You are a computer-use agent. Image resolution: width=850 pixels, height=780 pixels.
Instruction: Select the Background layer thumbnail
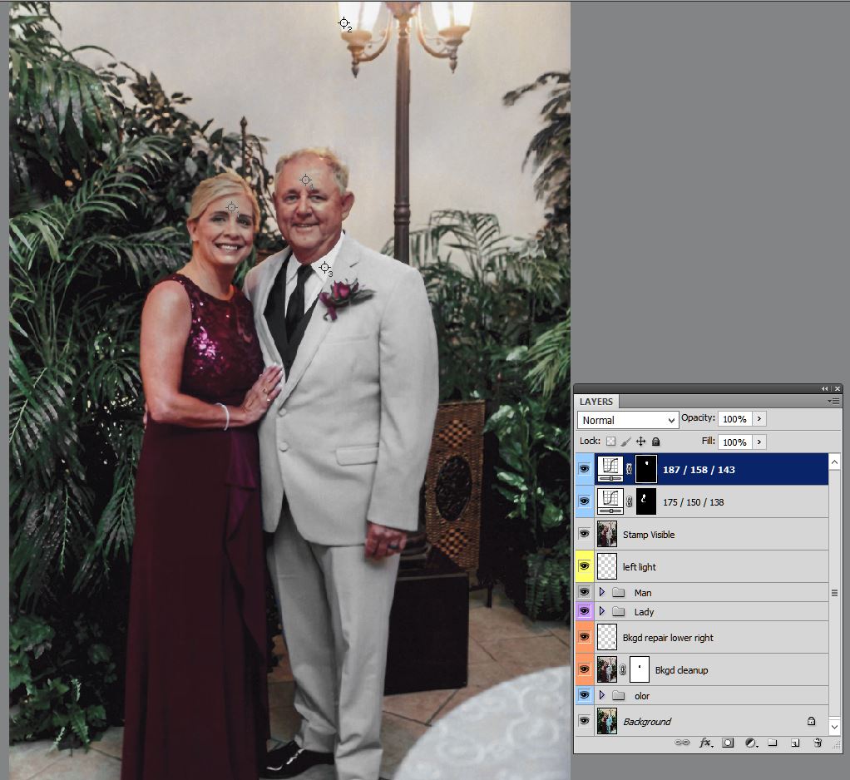[607, 721]
